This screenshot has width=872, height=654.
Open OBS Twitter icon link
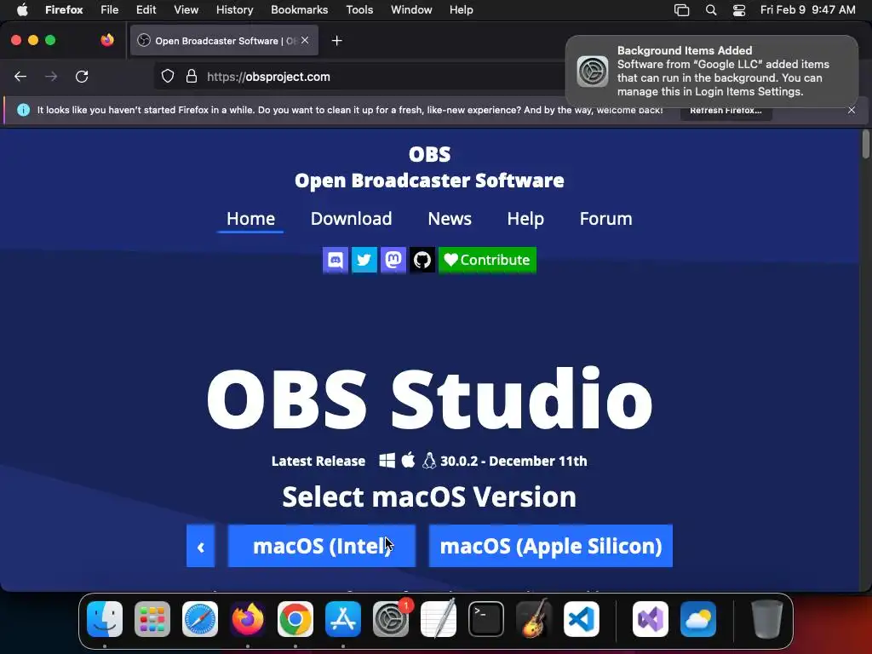tap(364, 260)
